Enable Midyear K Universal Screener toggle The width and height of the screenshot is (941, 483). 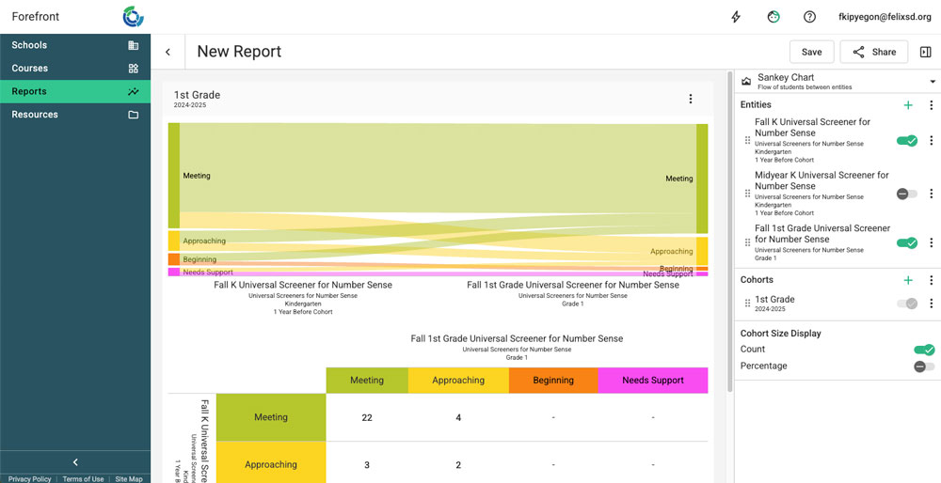click(906, 194)
